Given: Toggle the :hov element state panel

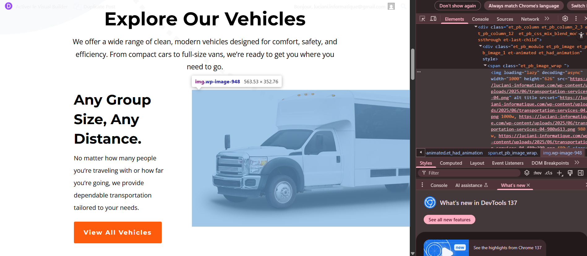Looking at the screenshot, I should pos(538,173).
